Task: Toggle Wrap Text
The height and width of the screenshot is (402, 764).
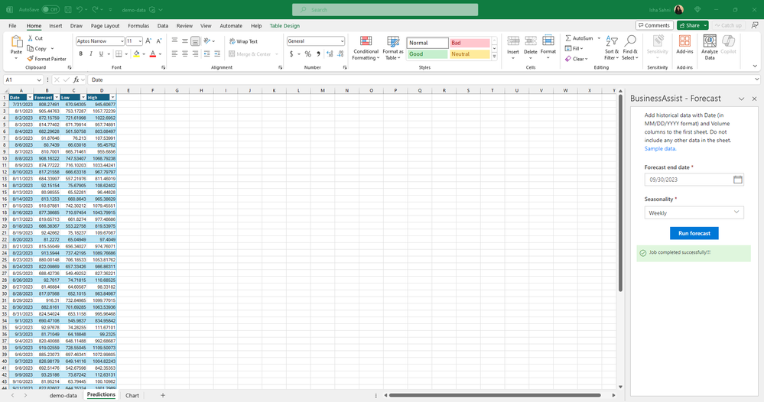Action: click(243, 41)
